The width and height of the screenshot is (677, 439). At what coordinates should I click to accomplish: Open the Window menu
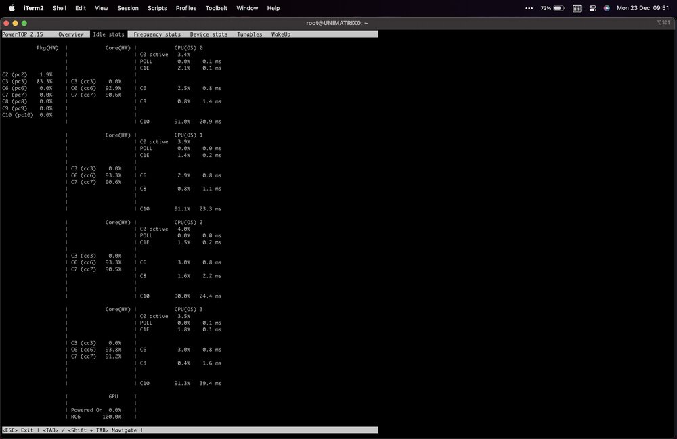coord(247,8)
